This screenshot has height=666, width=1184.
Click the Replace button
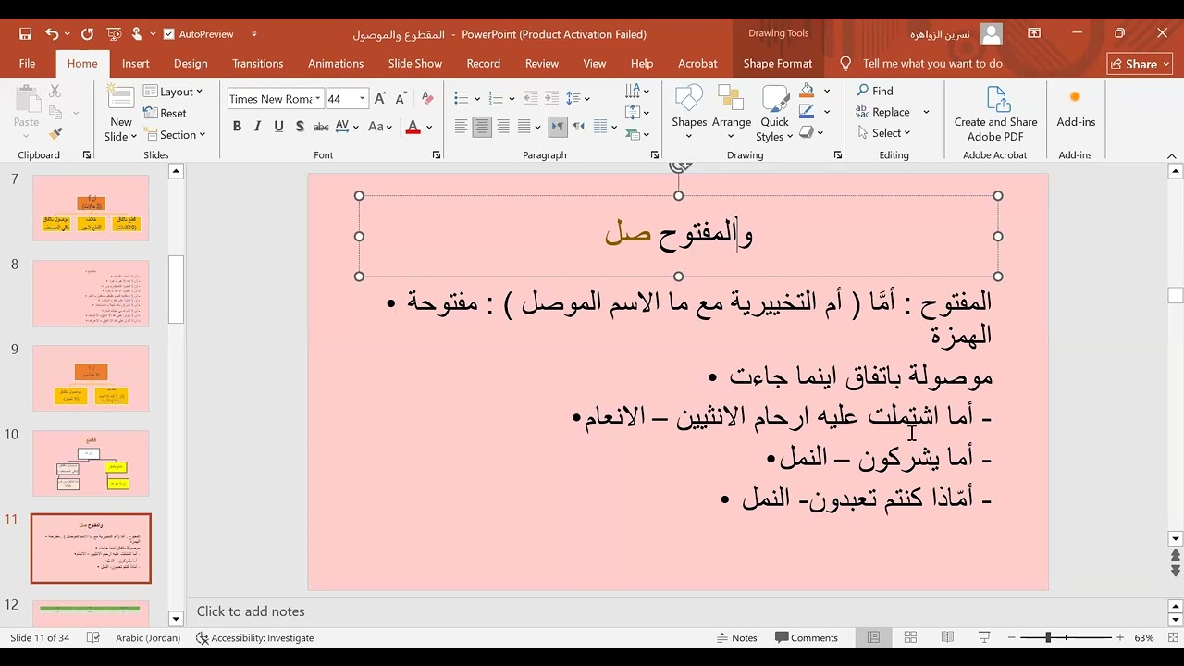tap(883, 112)
